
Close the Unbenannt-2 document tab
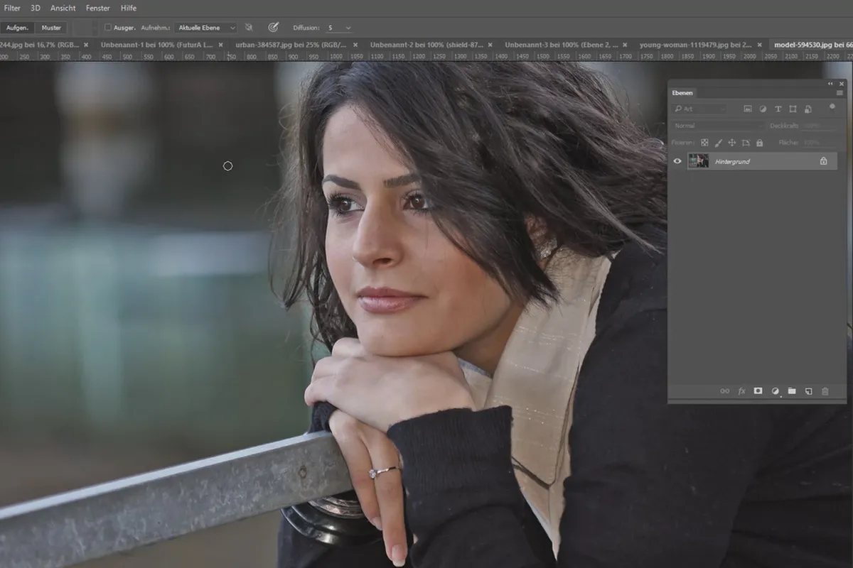tap(490, 45)
